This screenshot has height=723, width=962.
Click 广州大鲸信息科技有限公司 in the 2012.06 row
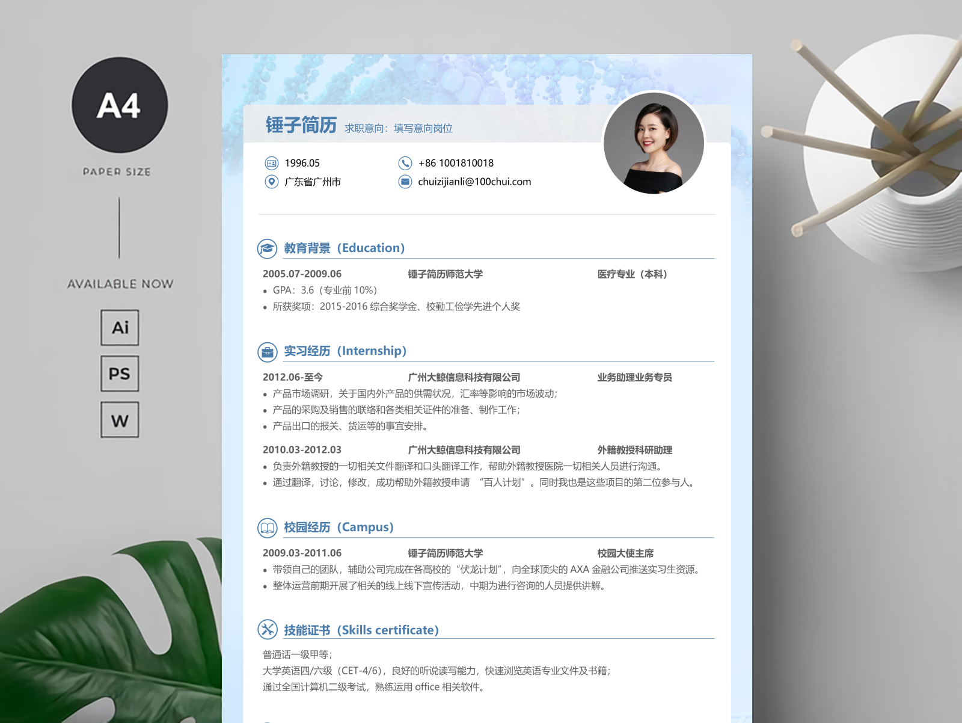[464, 377]
